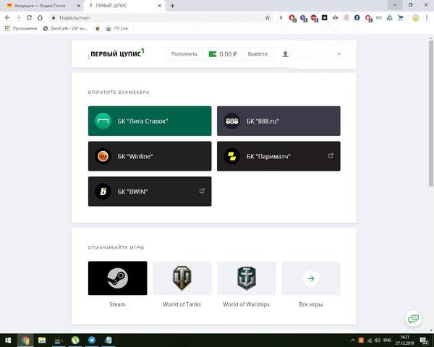Click the Все игры label
This screenshot has height=347, width=434.
[x=310, y=304]
